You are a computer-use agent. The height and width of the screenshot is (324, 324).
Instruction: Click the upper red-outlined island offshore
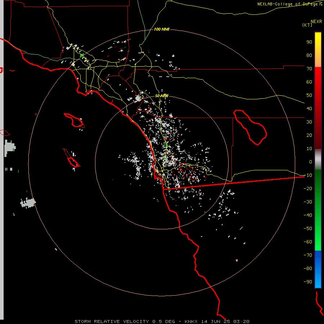pos(75,120)
